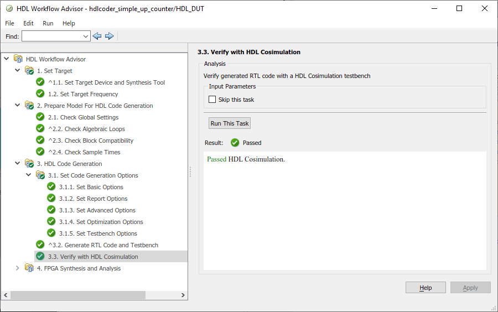
Task: Select Generate RTL Code and Testbench task
Action: point(103,245)
